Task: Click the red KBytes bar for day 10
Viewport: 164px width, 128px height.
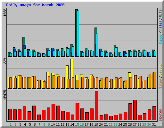Action: [x=53, y=112]
